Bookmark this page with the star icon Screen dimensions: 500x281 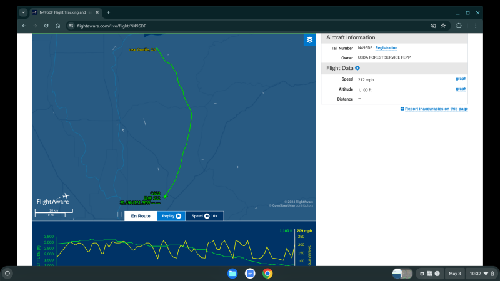(443, 26)
